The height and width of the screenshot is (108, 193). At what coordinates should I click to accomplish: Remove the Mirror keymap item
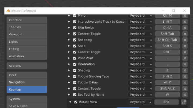[185, 15]
